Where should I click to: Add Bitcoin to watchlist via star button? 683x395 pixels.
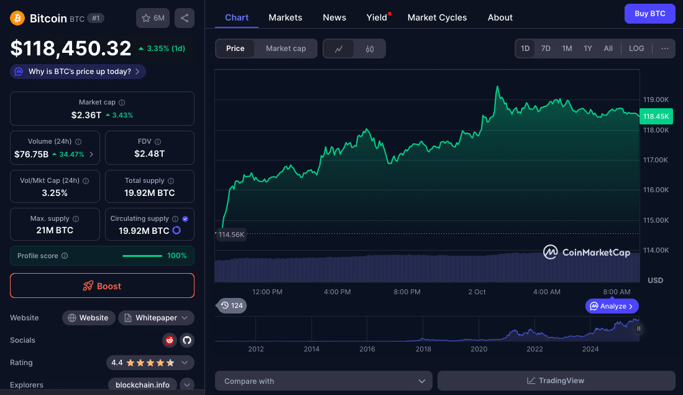click(x=153, y=18)
